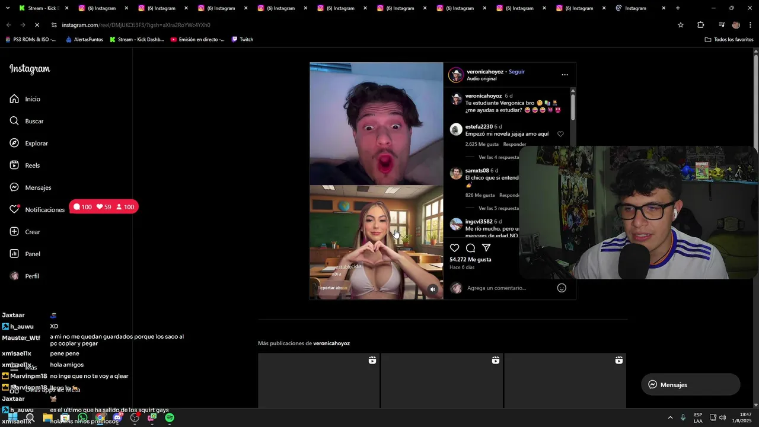
Task: Open Chrome profile avatar
Action: (x=736, y=25)
